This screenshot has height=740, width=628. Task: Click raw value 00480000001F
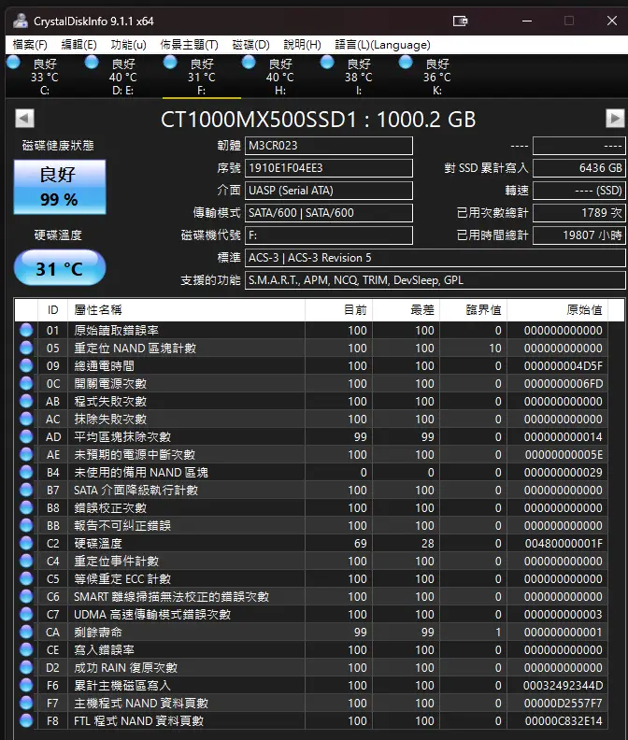tap(564, 544)
